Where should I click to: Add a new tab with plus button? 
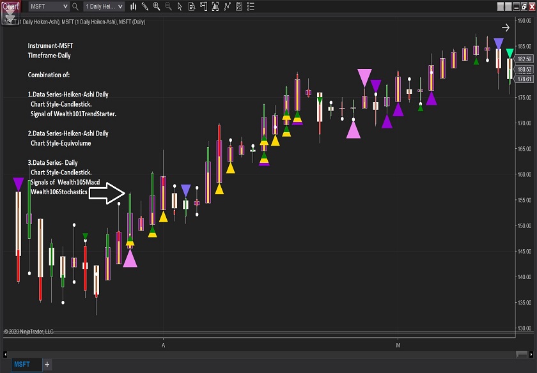click(x=47, y=364)
